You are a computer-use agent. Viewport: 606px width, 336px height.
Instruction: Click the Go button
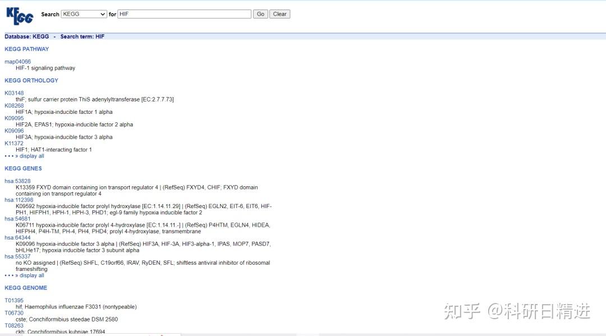[260, 14]
